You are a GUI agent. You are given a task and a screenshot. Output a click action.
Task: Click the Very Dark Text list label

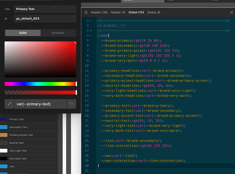pyautogui.click(x=18, y=159)
